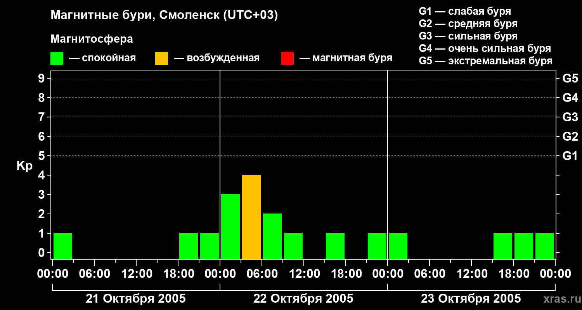The image size is (582, 310).
Task: Click the 21 Октября 2005 date label
Action: 136,299
